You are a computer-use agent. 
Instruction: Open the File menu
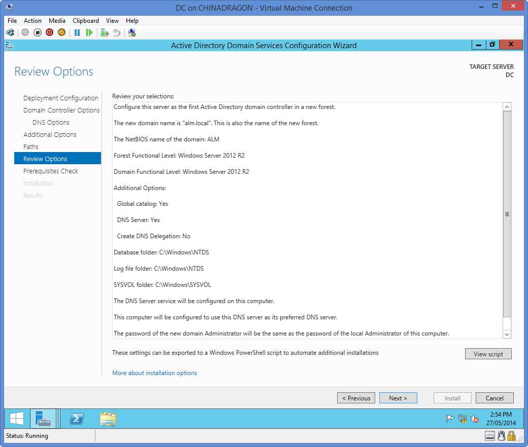[x=12, y=20]
